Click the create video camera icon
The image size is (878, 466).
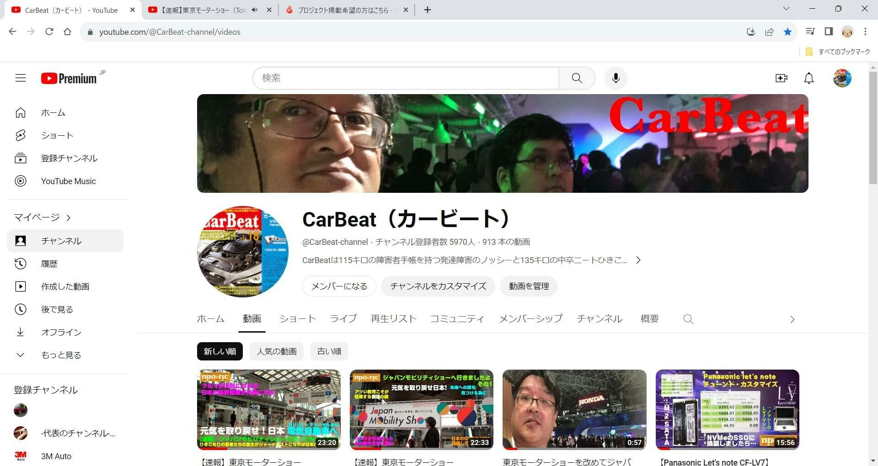tap(781, 78)
